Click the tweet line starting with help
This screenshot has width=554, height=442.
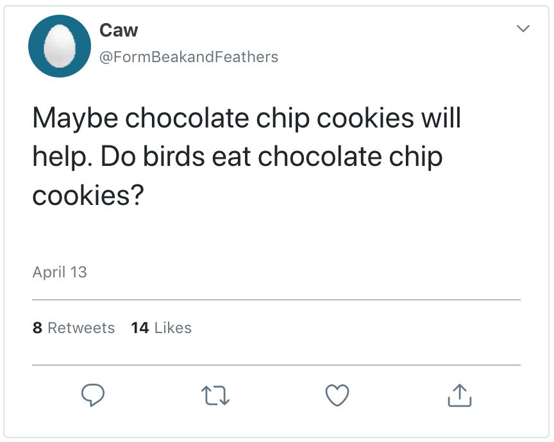(x=237, y=157)
